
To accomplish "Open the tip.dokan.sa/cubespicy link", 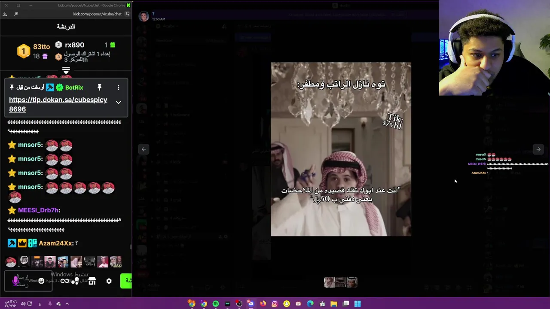I will (58, 104).
